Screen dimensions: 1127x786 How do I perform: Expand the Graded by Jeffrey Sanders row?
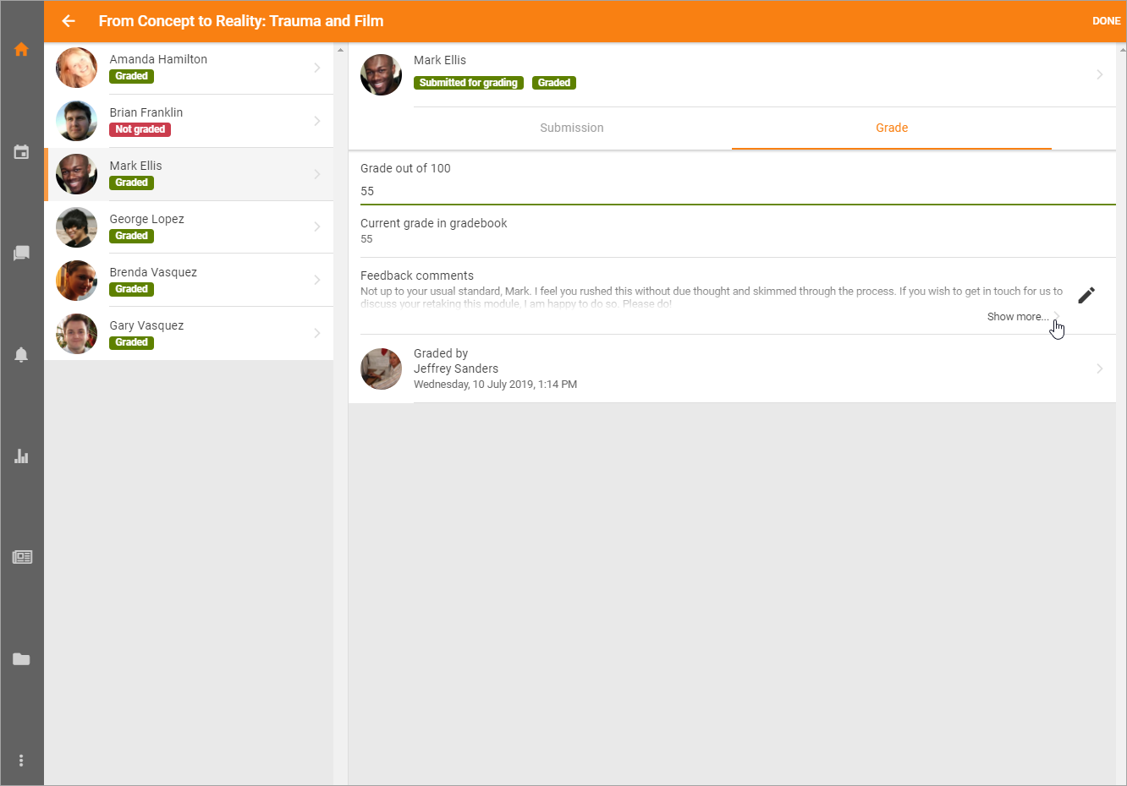click(1099, 368)
